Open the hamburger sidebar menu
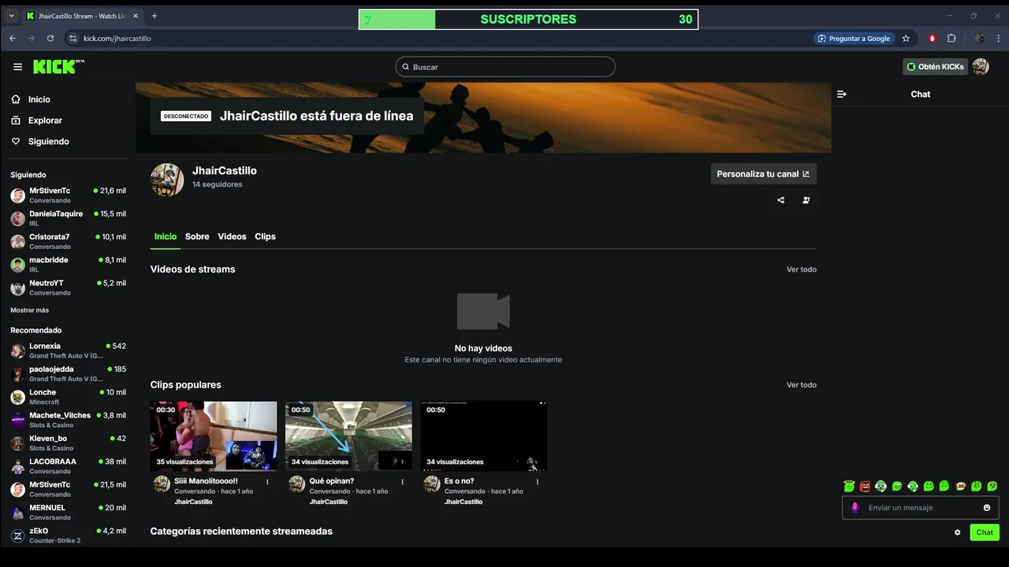1009x567 pixels. click(17, 67)
